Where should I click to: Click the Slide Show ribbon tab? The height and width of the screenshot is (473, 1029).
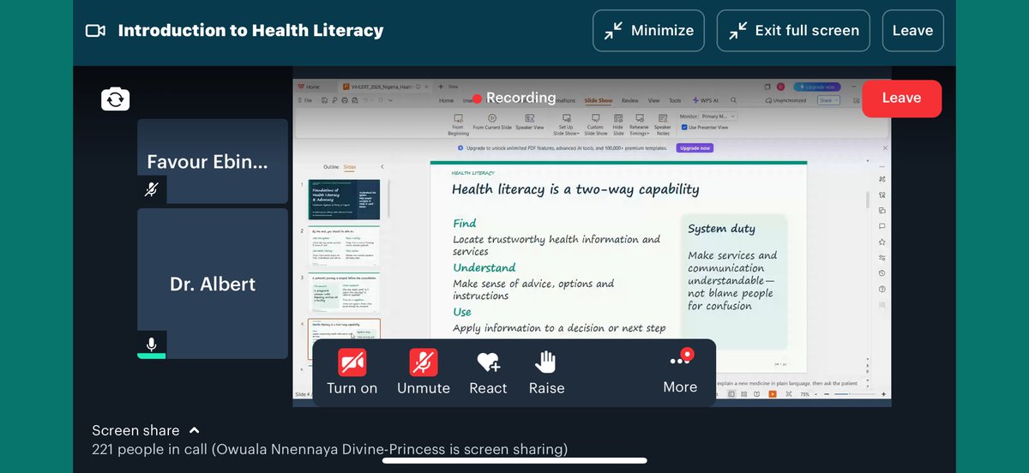[599, 100]
